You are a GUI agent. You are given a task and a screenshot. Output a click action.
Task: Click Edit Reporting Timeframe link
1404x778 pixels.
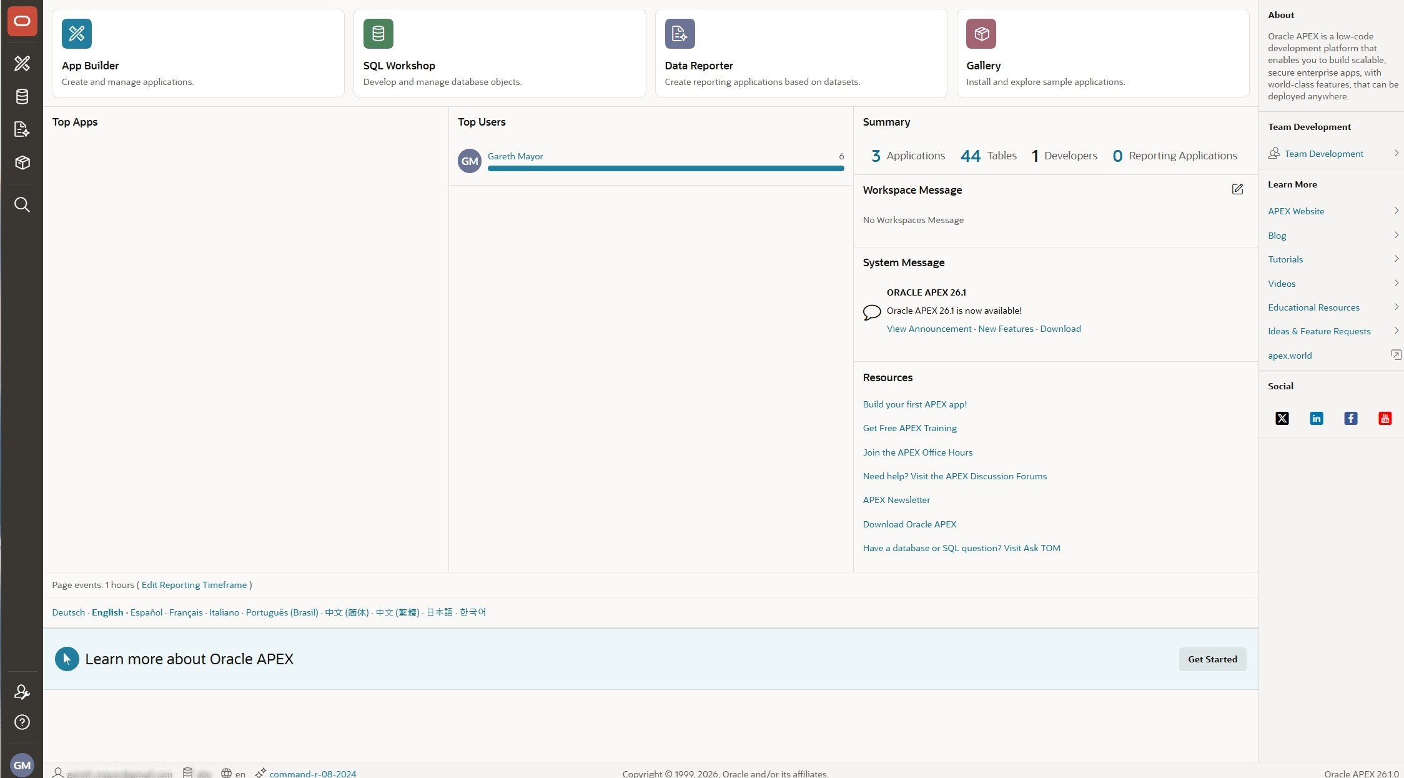pos(194,585)
